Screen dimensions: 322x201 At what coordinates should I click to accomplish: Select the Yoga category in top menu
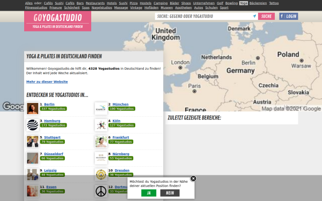244,3
